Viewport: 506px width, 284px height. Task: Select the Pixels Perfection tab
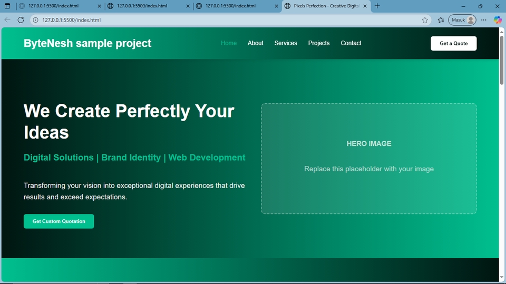point(326,6)
